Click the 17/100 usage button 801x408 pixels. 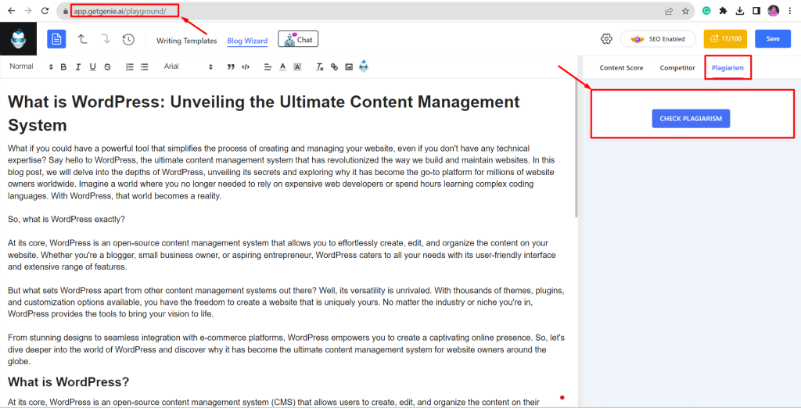(725, 39)
